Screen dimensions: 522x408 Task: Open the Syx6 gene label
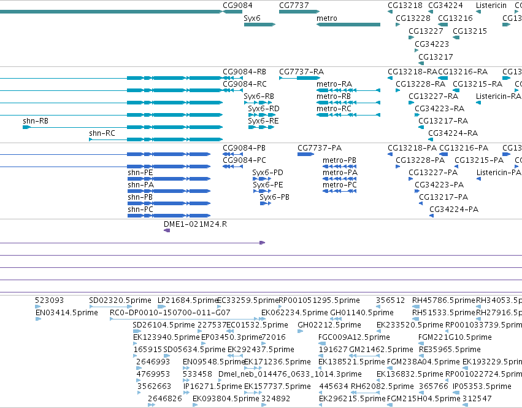click(251, 18)
